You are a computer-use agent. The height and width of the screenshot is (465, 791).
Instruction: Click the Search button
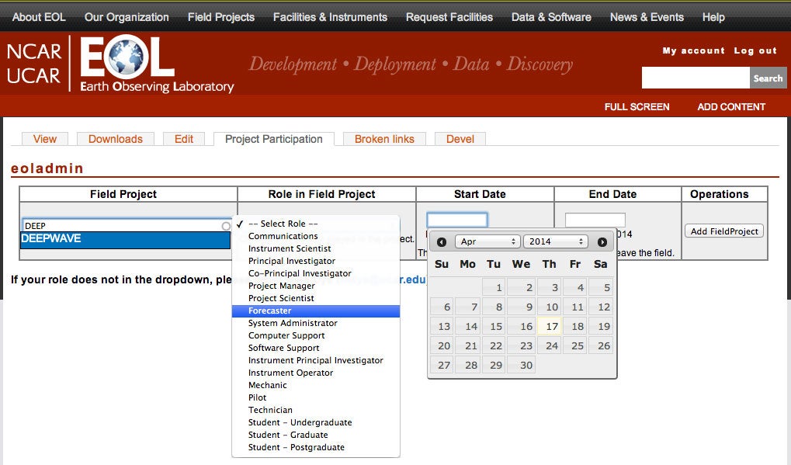click(x=767, y=78)
